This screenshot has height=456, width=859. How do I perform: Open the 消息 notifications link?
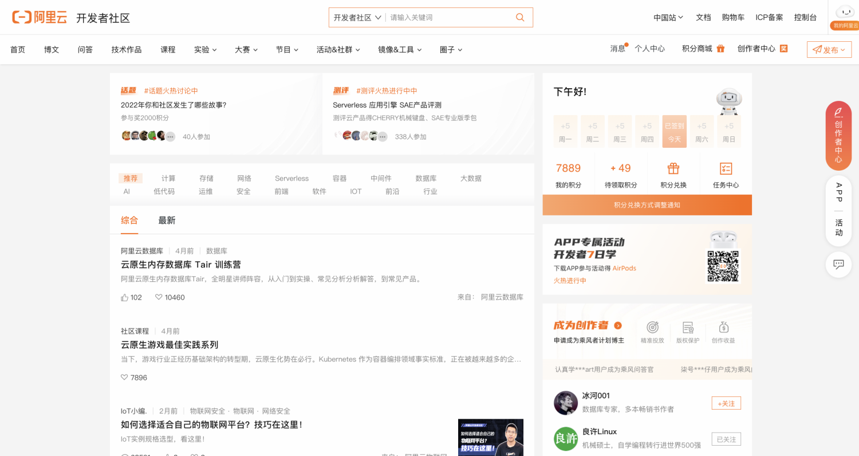(617, 49)
